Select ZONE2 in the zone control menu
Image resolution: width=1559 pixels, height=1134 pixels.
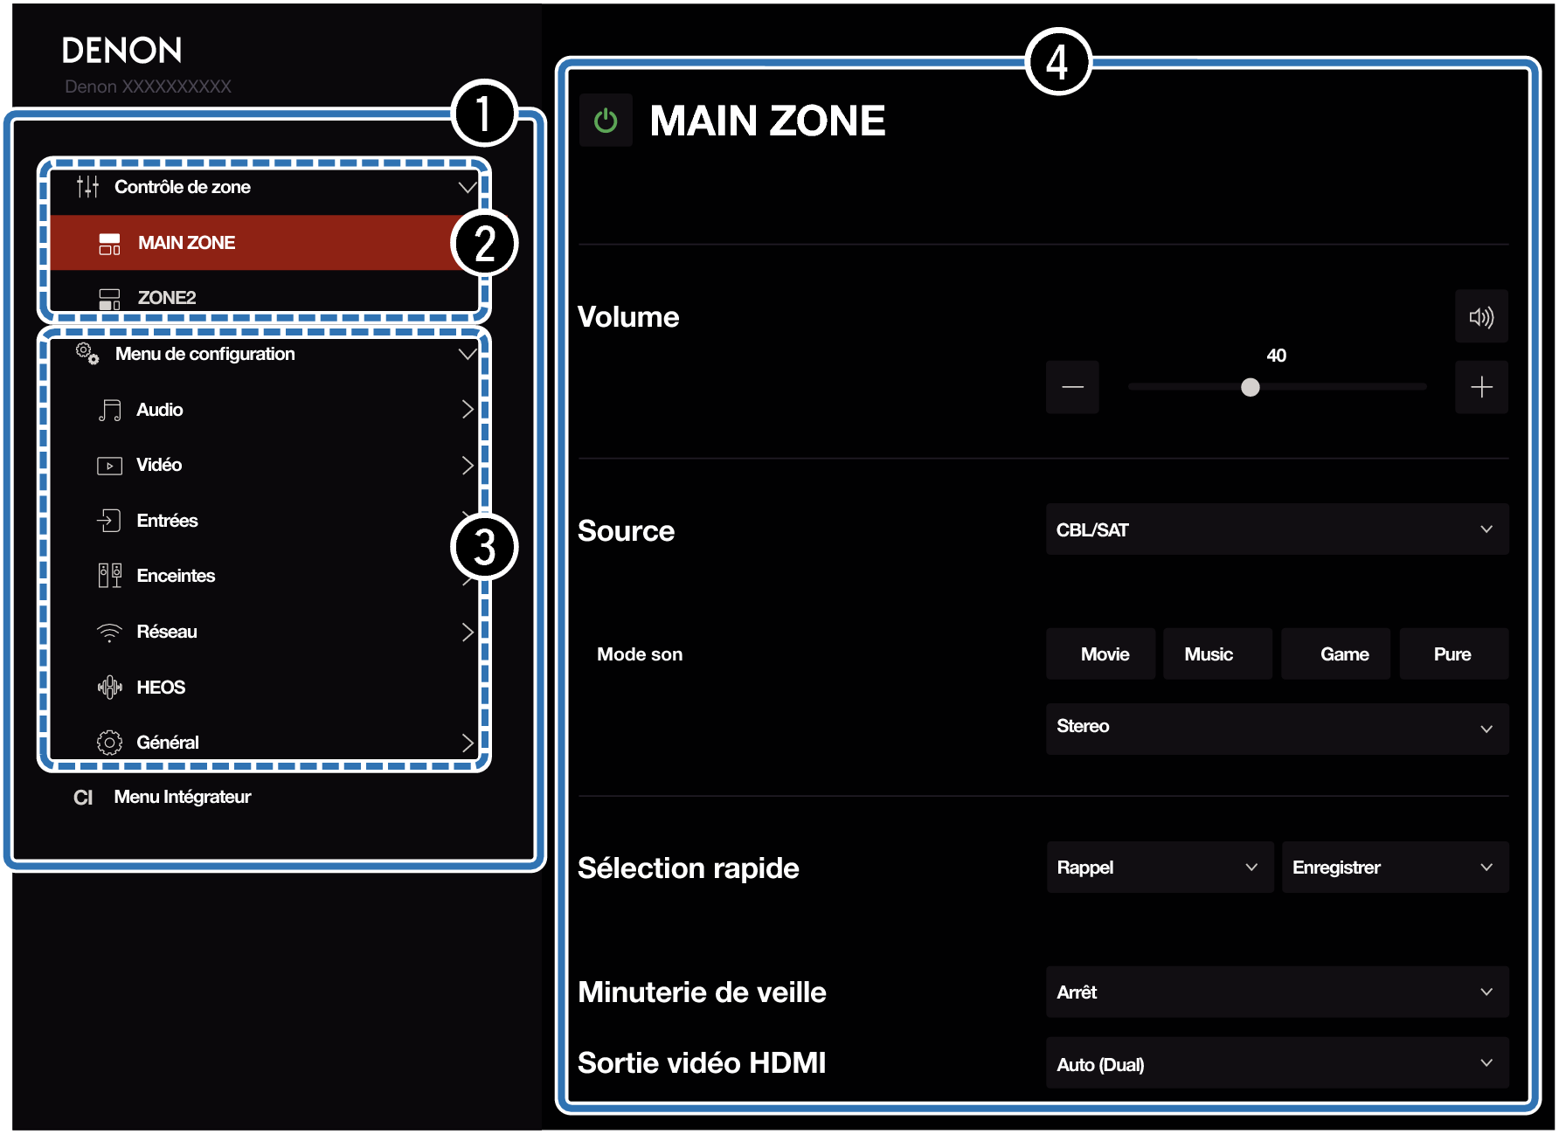point(166,298)
